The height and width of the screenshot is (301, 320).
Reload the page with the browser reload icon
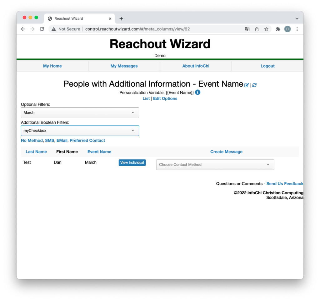pyautogui.click(x=42, y=29)
